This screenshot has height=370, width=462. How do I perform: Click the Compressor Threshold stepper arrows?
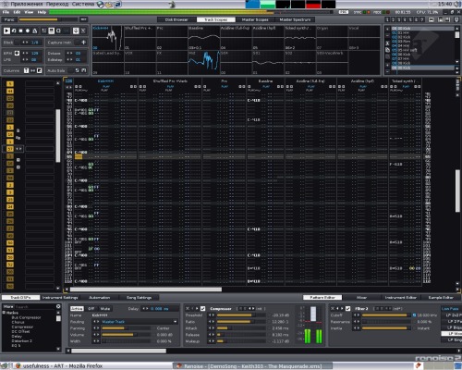[x=212, y=315]
